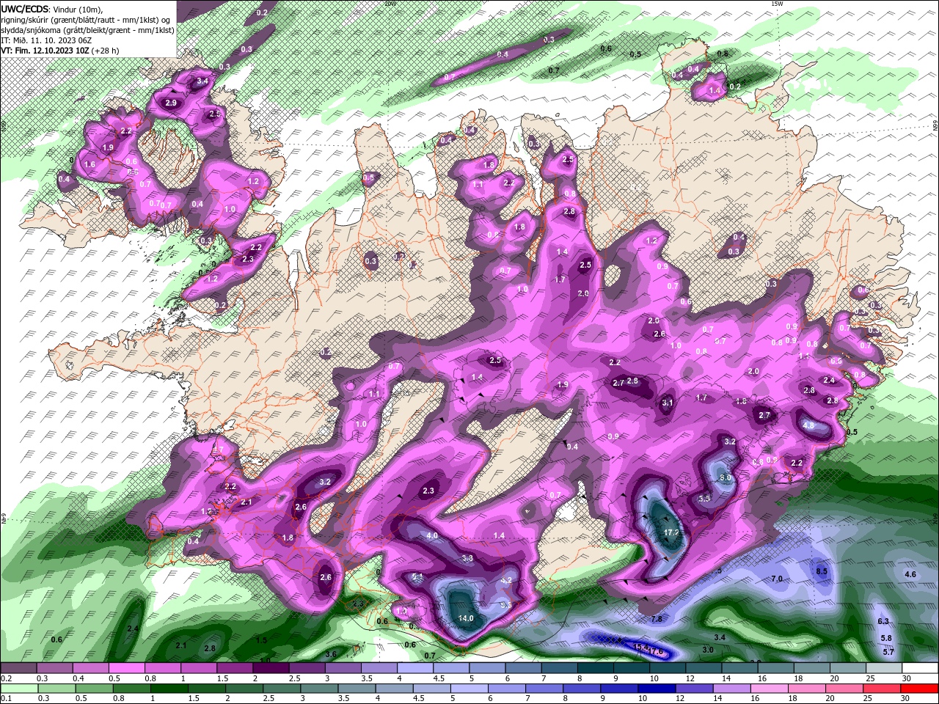Pick the light grey 25 snow swatch
The width and height of the screenshot is (939, 704).
[884, 668]
